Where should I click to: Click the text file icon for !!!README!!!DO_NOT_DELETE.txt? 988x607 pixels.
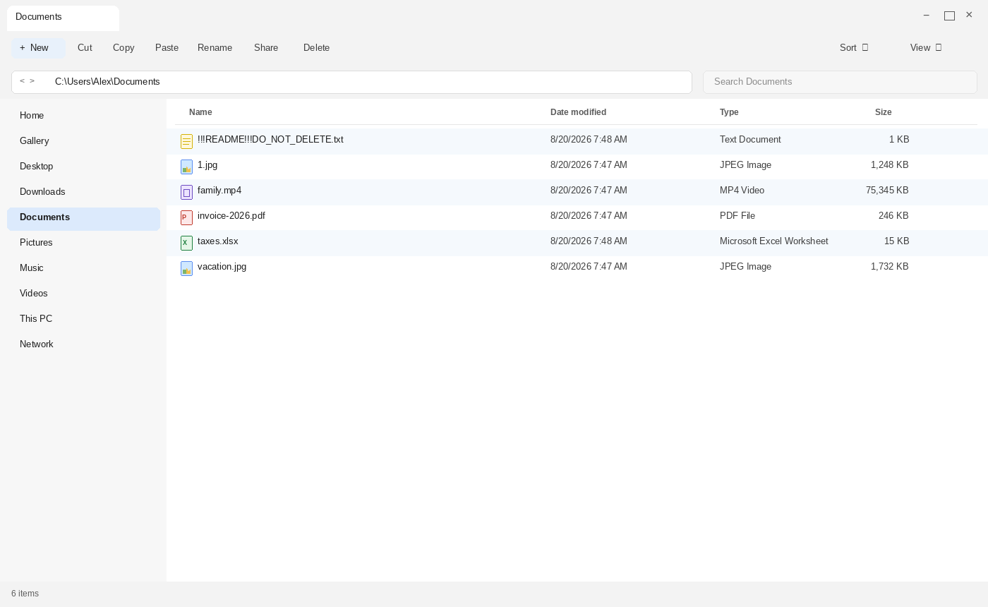(186, 141)
